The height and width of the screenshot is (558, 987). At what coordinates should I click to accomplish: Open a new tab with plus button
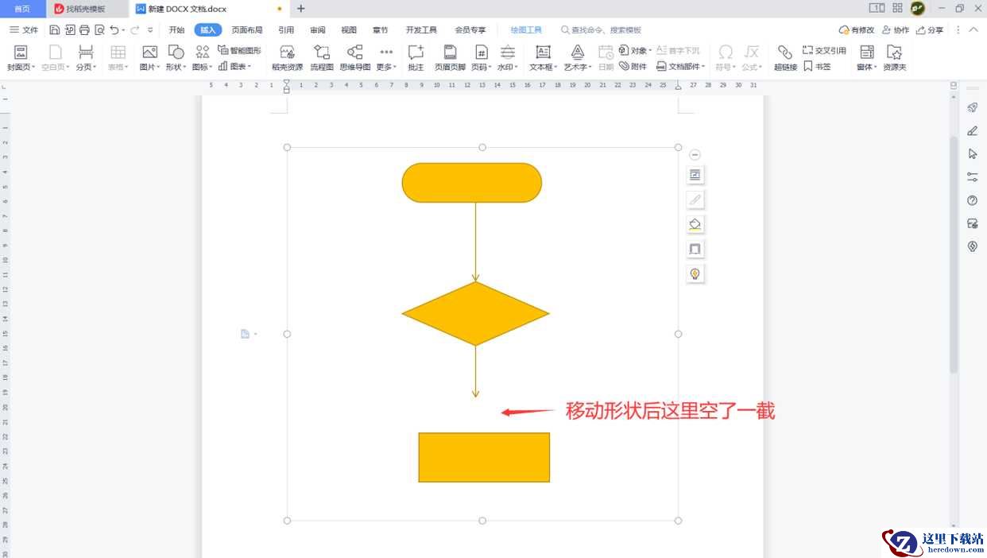pos(300,9)
